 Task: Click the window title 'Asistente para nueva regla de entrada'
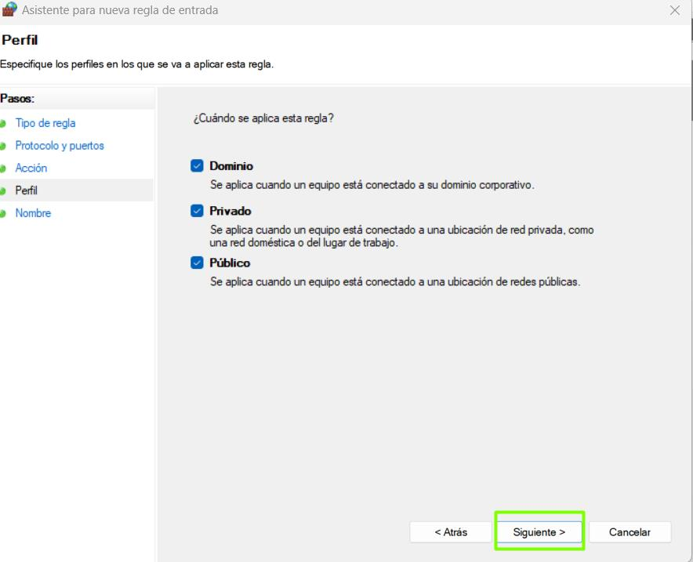point(120,10)
